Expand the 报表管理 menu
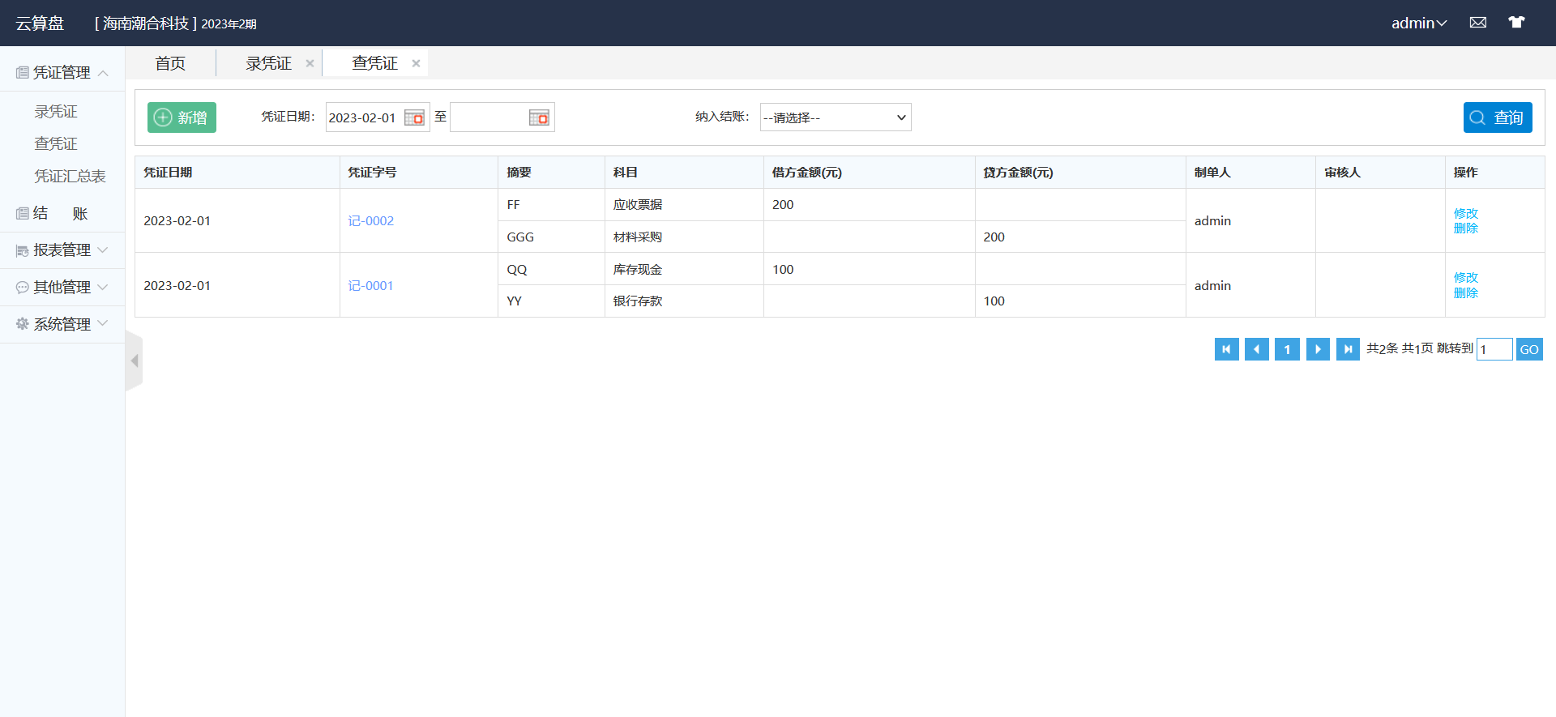Viewport: 1556px width, 717px height. [62, 250]
